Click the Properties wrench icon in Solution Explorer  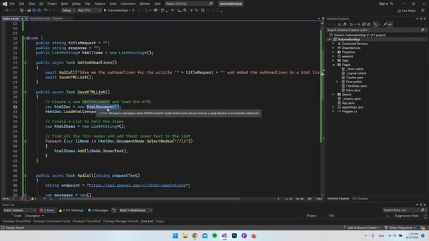385,24
